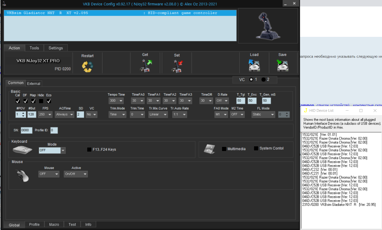Click the Load from disk icon
Image resolution: width=382 pixels, height=230 pixels.
pyautogui.click(x=254, y=65)
